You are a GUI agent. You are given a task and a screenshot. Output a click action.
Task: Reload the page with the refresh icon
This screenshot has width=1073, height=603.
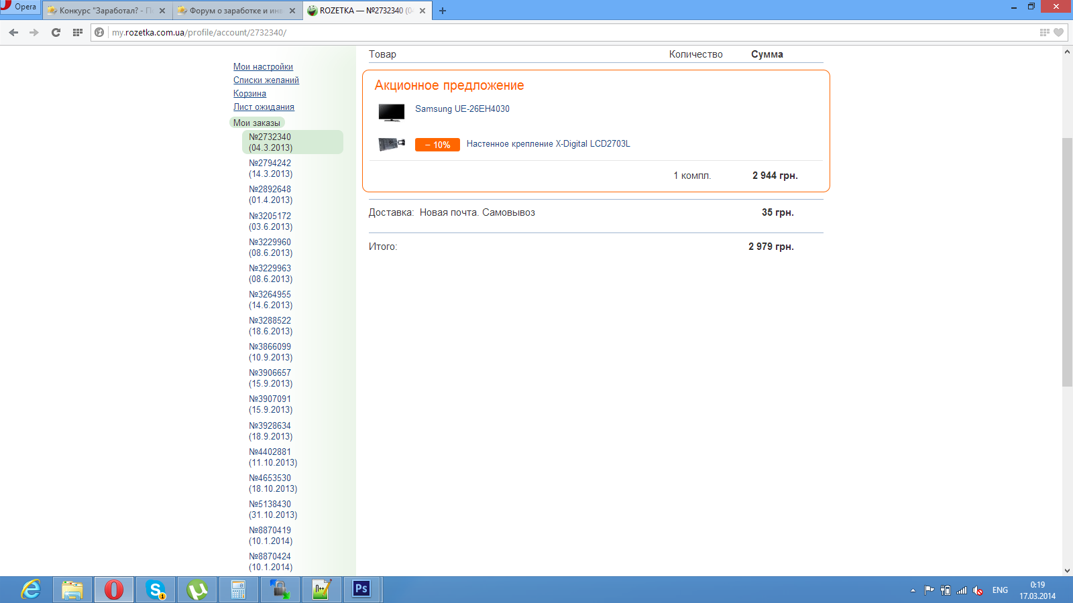[x=56, y=32]
